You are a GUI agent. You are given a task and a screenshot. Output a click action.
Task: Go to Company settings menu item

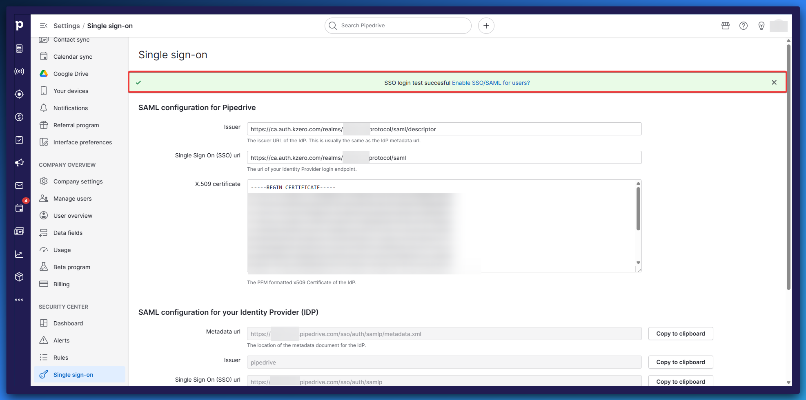click(x=78, y=181)
